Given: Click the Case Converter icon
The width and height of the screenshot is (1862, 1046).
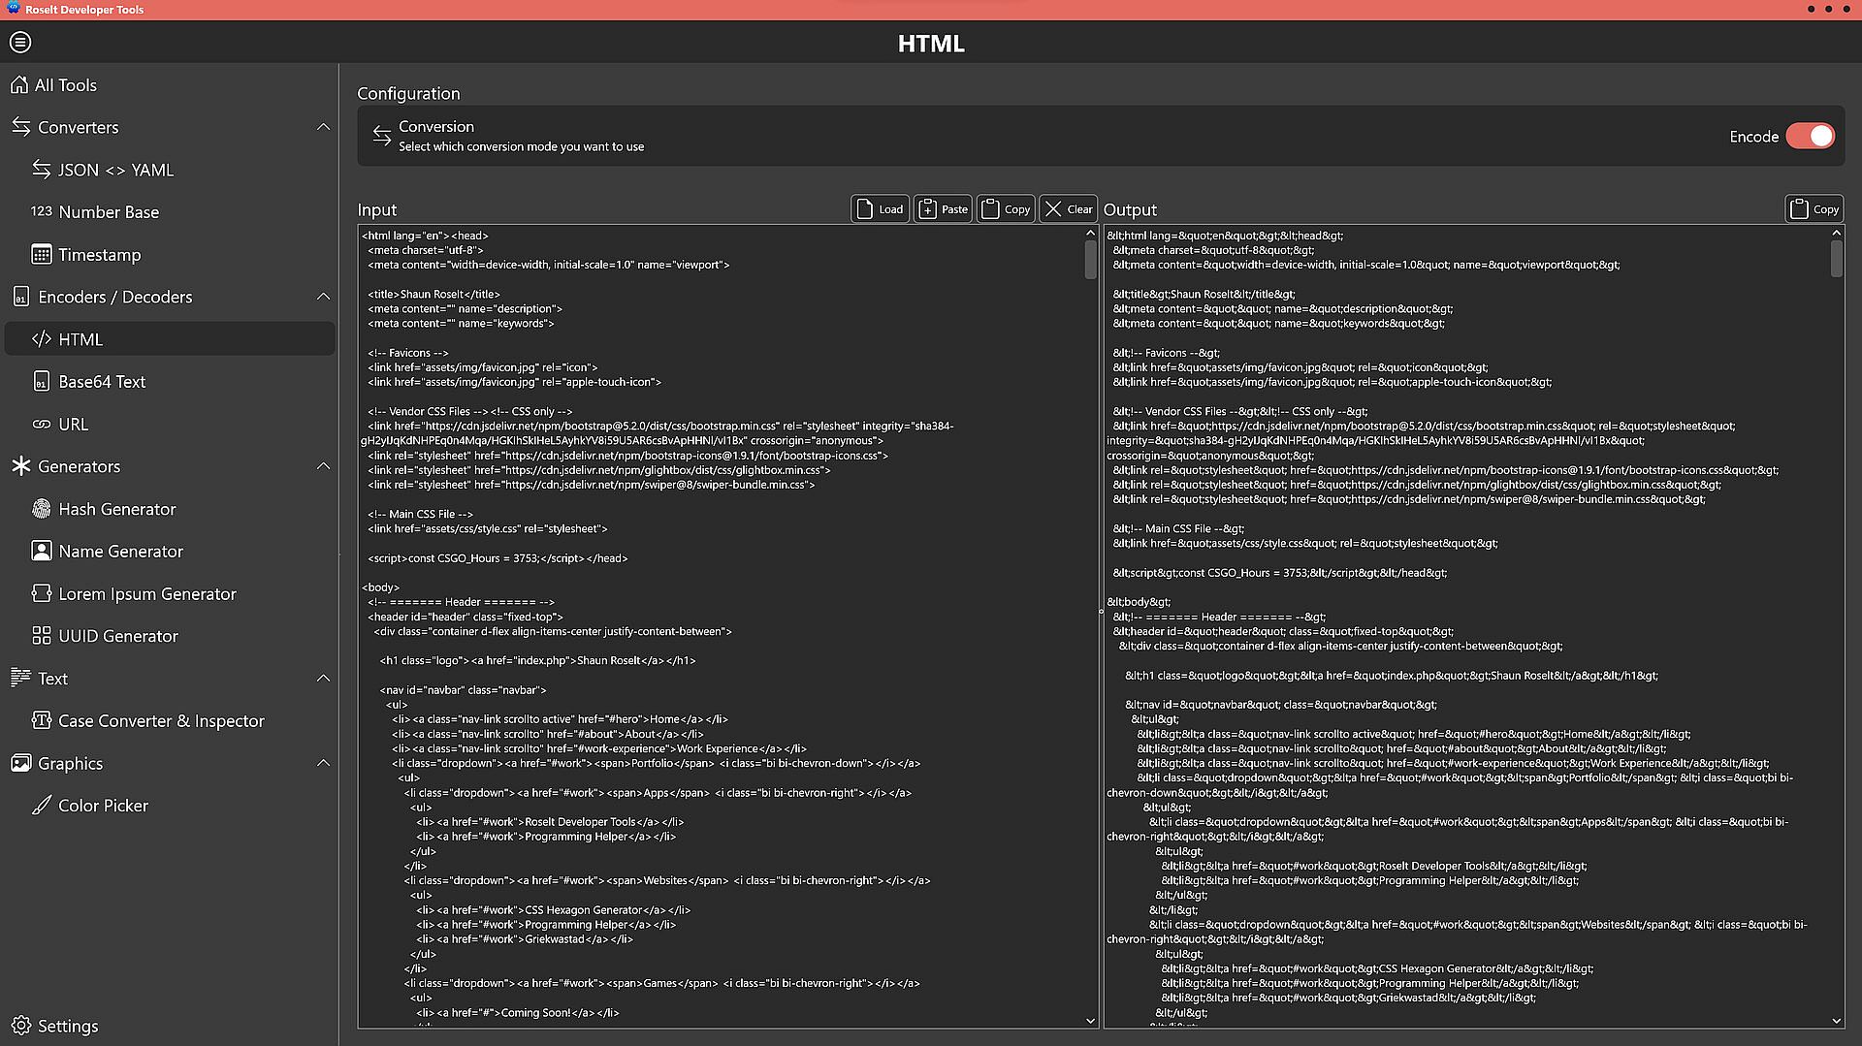Looking at the screenshot, I should coord(41,720).
